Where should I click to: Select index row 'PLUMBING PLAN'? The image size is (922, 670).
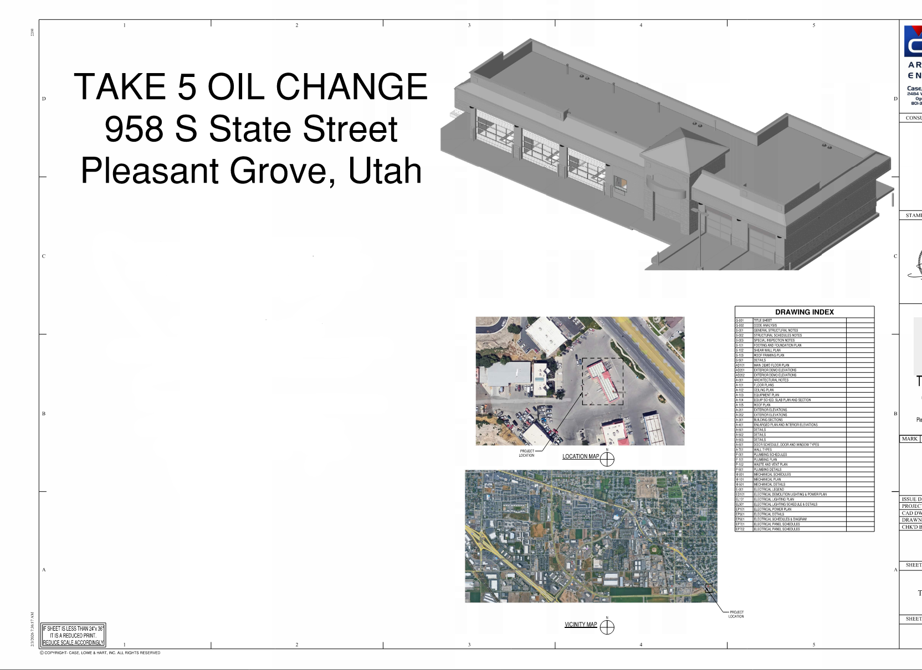[x=805, y=460]
